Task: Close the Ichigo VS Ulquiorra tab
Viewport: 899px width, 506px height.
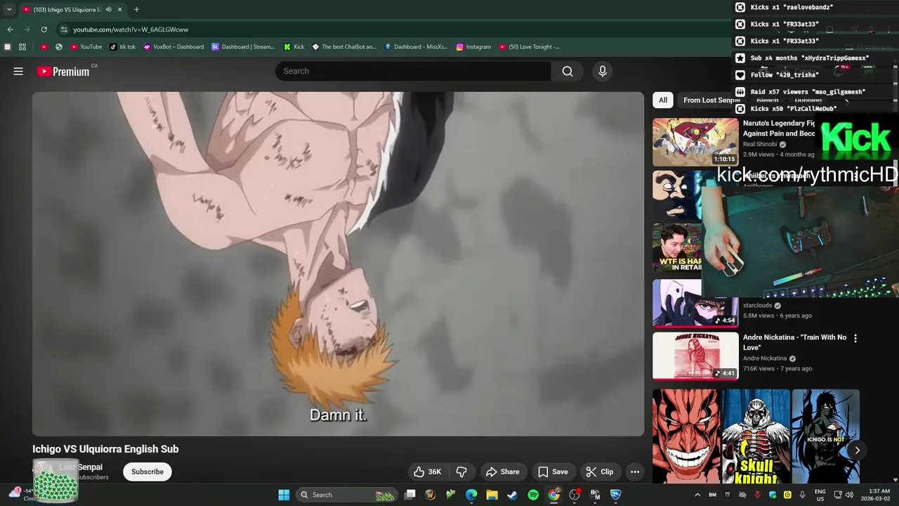Action: (121, 10)
